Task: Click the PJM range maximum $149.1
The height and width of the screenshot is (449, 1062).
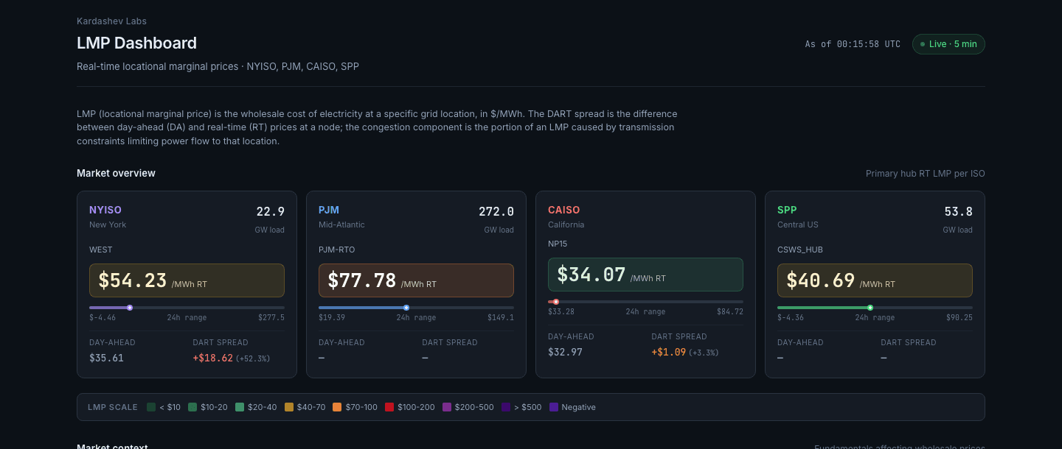Action: 501,318
